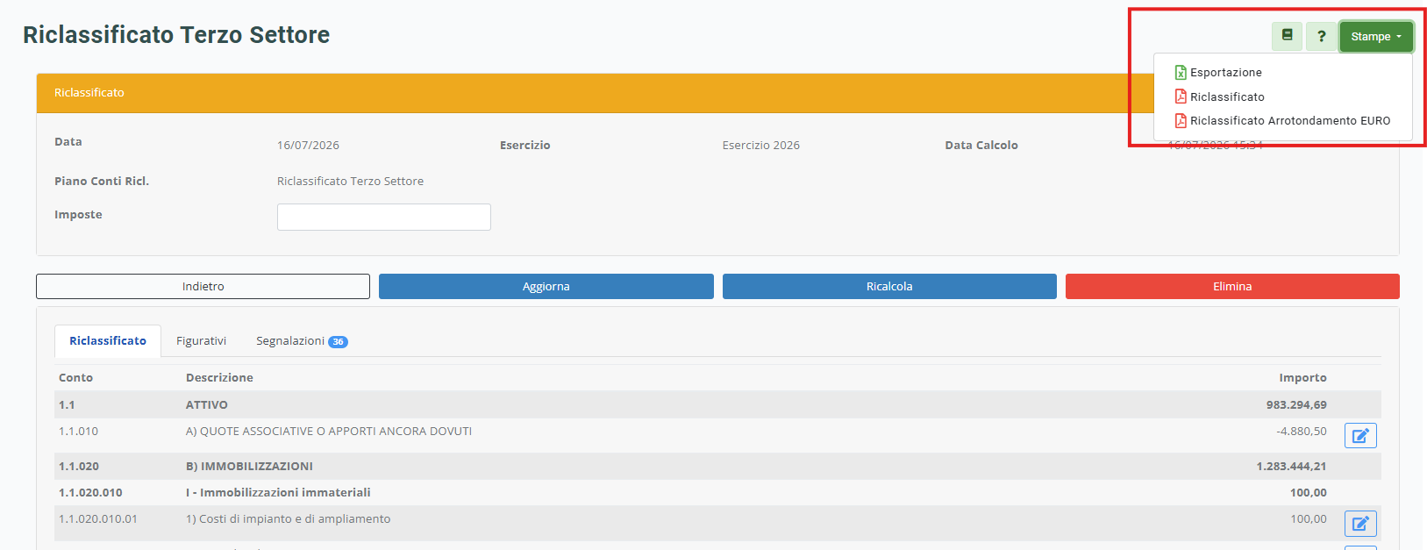Image resolution: width=1427 pixels, height=550 pixels.
Task: Edit row 1.1.020.010.01 costi di impianto
Action: (1360, 524)
